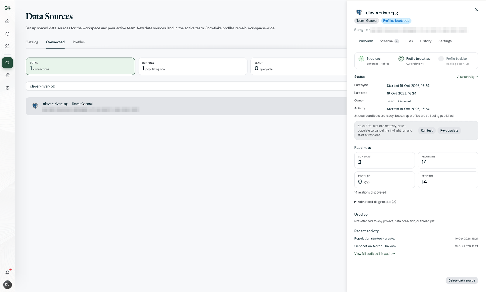This screenshot has height=292, width=486.
Task: Select the Total connections filter card
Action: 80,66
